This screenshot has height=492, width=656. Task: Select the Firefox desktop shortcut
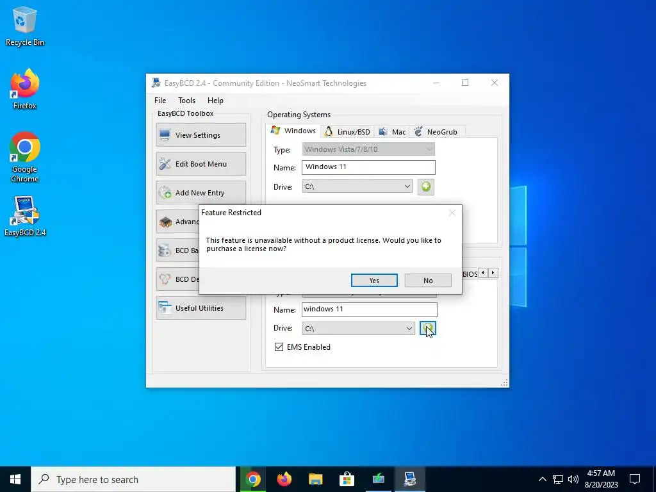point(25,88)
